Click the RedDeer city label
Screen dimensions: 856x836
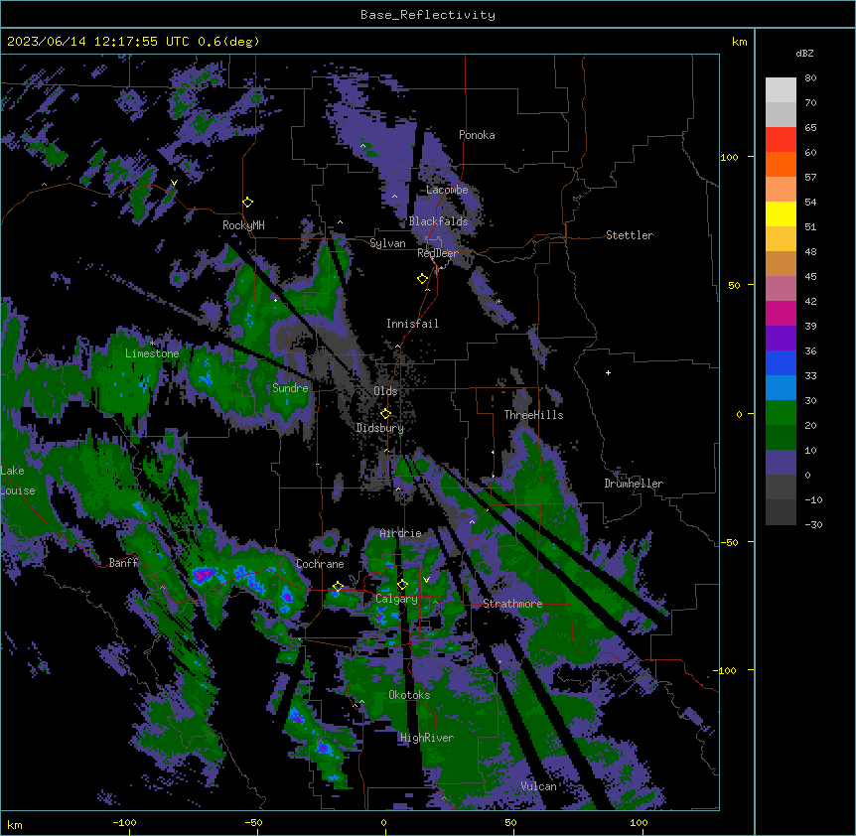438,253
